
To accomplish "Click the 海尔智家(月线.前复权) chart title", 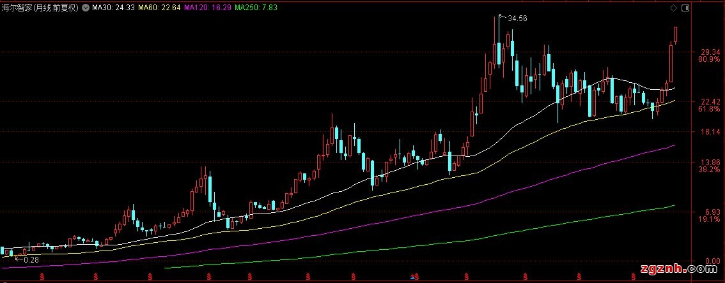I will tap(40, 8).
